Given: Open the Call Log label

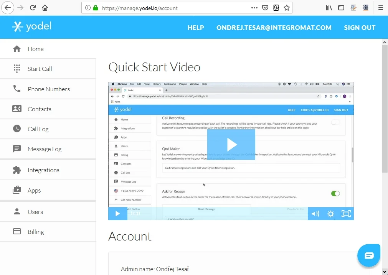Looking at the screenshot, I should point(38,129).
